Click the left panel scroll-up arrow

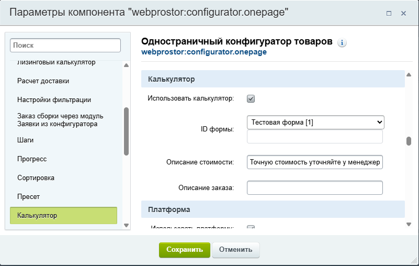(x=127, y=65)
